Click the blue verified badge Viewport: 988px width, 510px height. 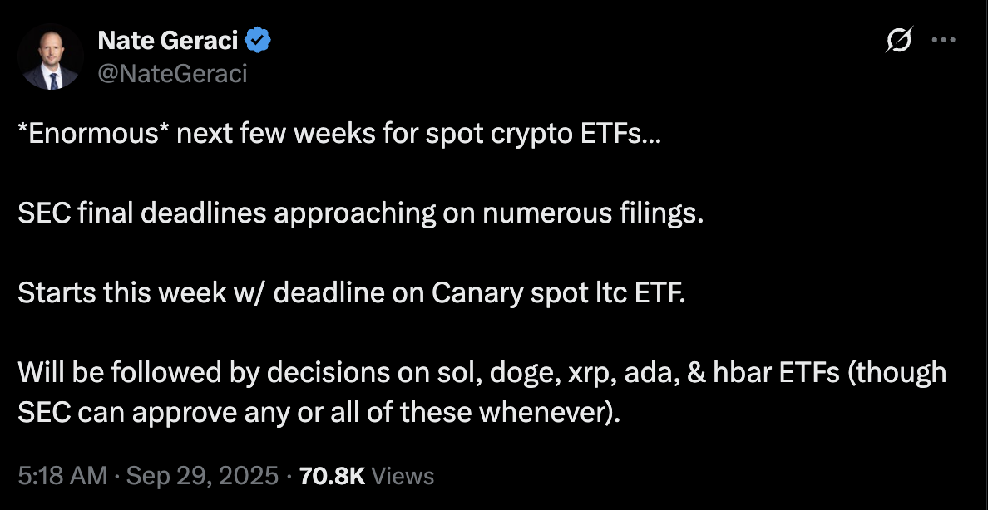pos(258,38)
